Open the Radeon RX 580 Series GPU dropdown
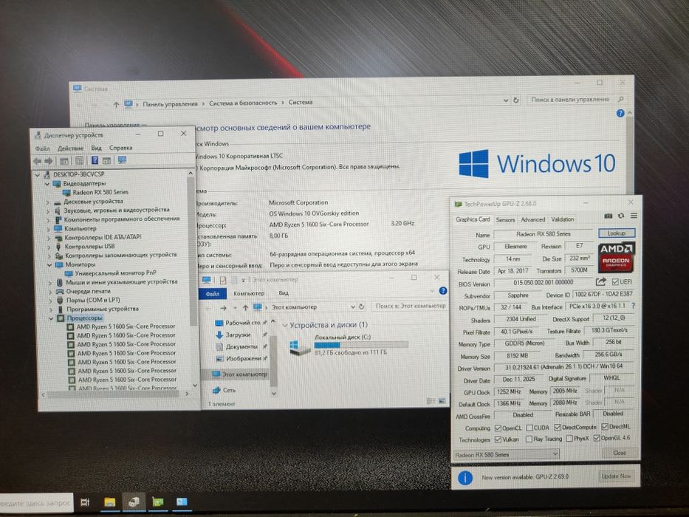 pyautogui.click(x=506, y=454)
